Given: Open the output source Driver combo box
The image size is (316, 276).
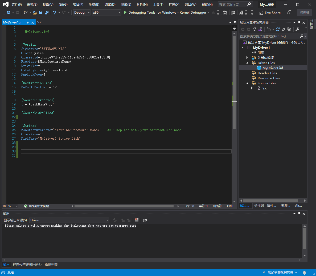Looking at the screenshot, I should point(69,220).
